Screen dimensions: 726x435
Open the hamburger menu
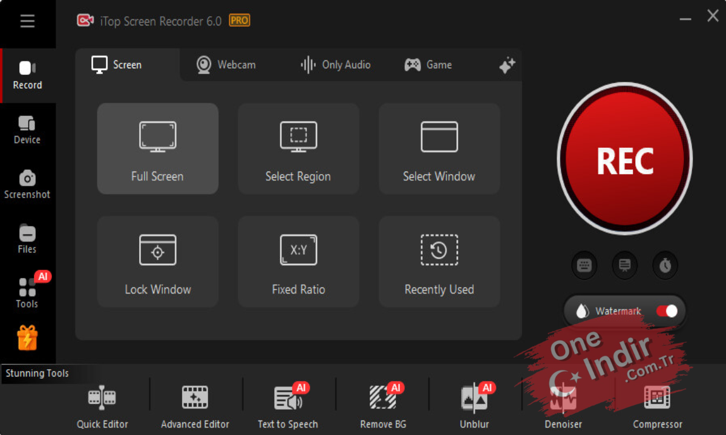point(27,21)
